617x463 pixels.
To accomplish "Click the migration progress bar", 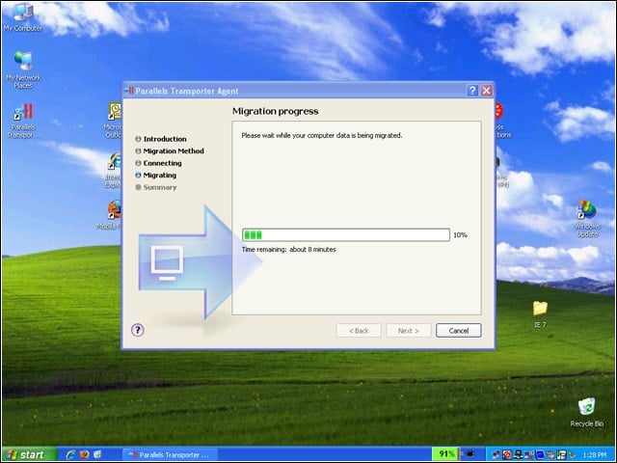I will click(346, 235).
